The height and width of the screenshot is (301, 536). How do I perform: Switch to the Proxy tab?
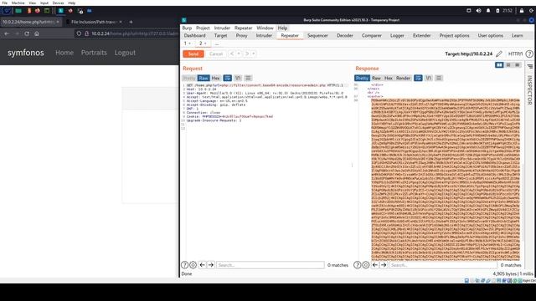241,35
